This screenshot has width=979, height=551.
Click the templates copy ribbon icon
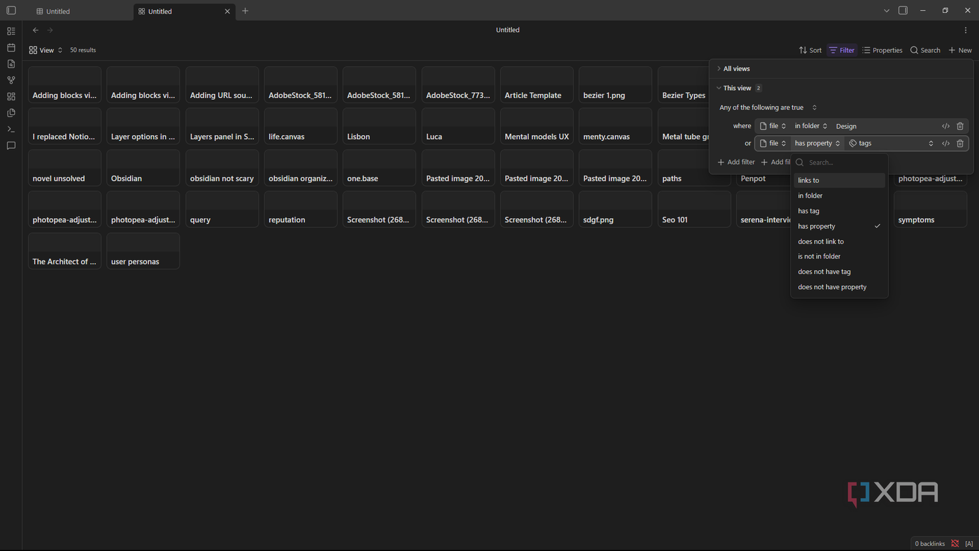pyautogui.click(x=11, y=113)
